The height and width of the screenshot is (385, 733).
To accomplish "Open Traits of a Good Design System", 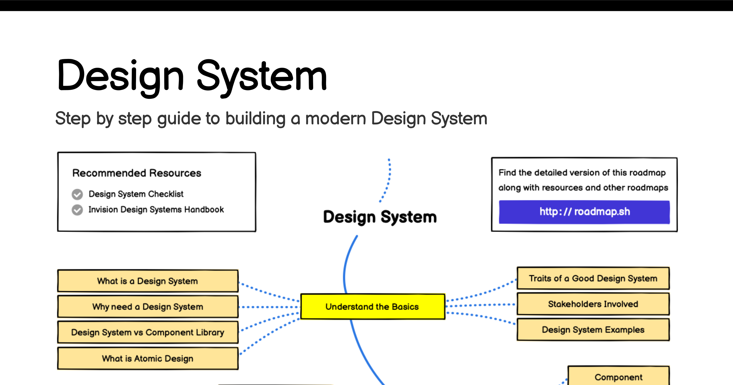I will click(593, 278).
